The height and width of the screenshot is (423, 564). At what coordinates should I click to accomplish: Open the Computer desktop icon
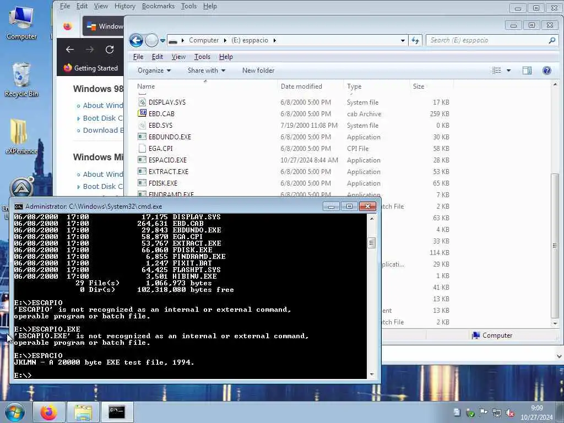(x=21, y=23)
